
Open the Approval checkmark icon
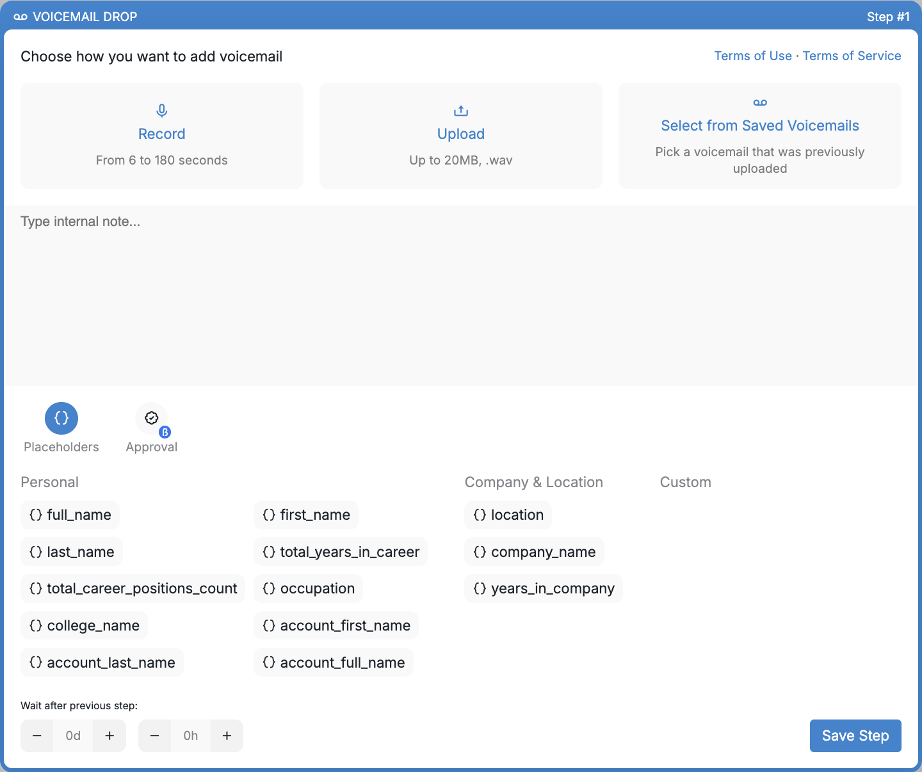pyautogui.click(x=152, y=418)
